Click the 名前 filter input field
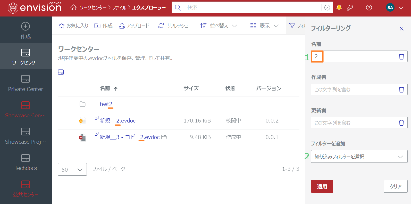The image size is (411, 204). [x=353, y=56]
